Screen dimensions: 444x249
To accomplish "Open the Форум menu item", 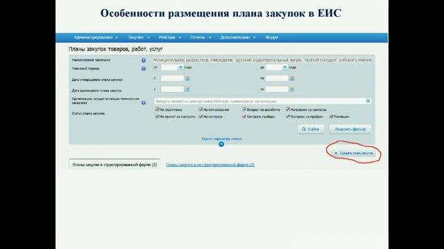I will point(271,37).
